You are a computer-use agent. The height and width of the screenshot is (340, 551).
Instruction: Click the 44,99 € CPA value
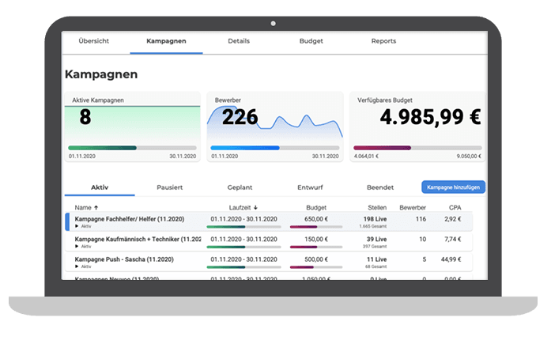[451, 259]
